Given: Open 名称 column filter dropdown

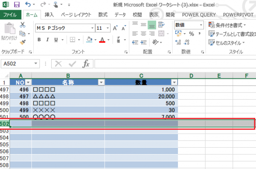Looking at the screenshot, I should (x=101, y=83).
